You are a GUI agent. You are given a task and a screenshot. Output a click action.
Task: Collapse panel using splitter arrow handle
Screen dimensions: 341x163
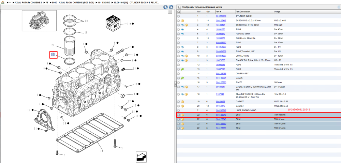coord(175,85)
